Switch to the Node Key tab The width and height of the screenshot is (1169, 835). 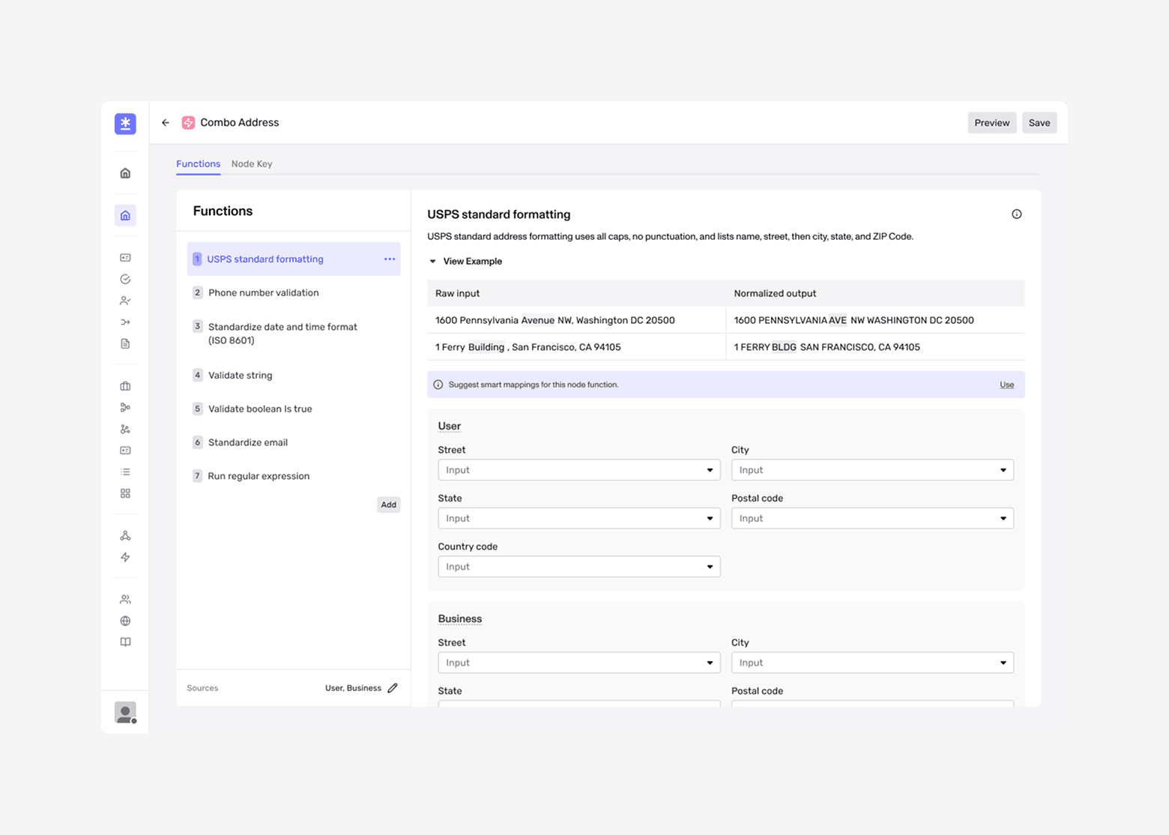[252, 164]
